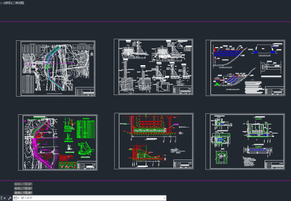
Task: Select the sheet with green and blue detail sections
Action: coord(245,141)
